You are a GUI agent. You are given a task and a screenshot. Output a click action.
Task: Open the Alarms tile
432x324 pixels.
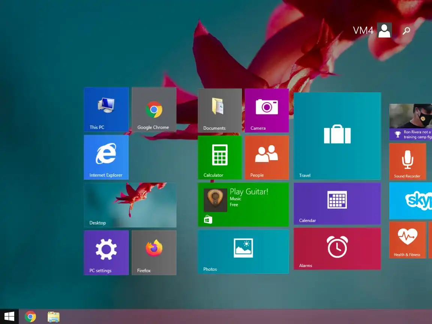pyautogui.click(x=337, y=249)
